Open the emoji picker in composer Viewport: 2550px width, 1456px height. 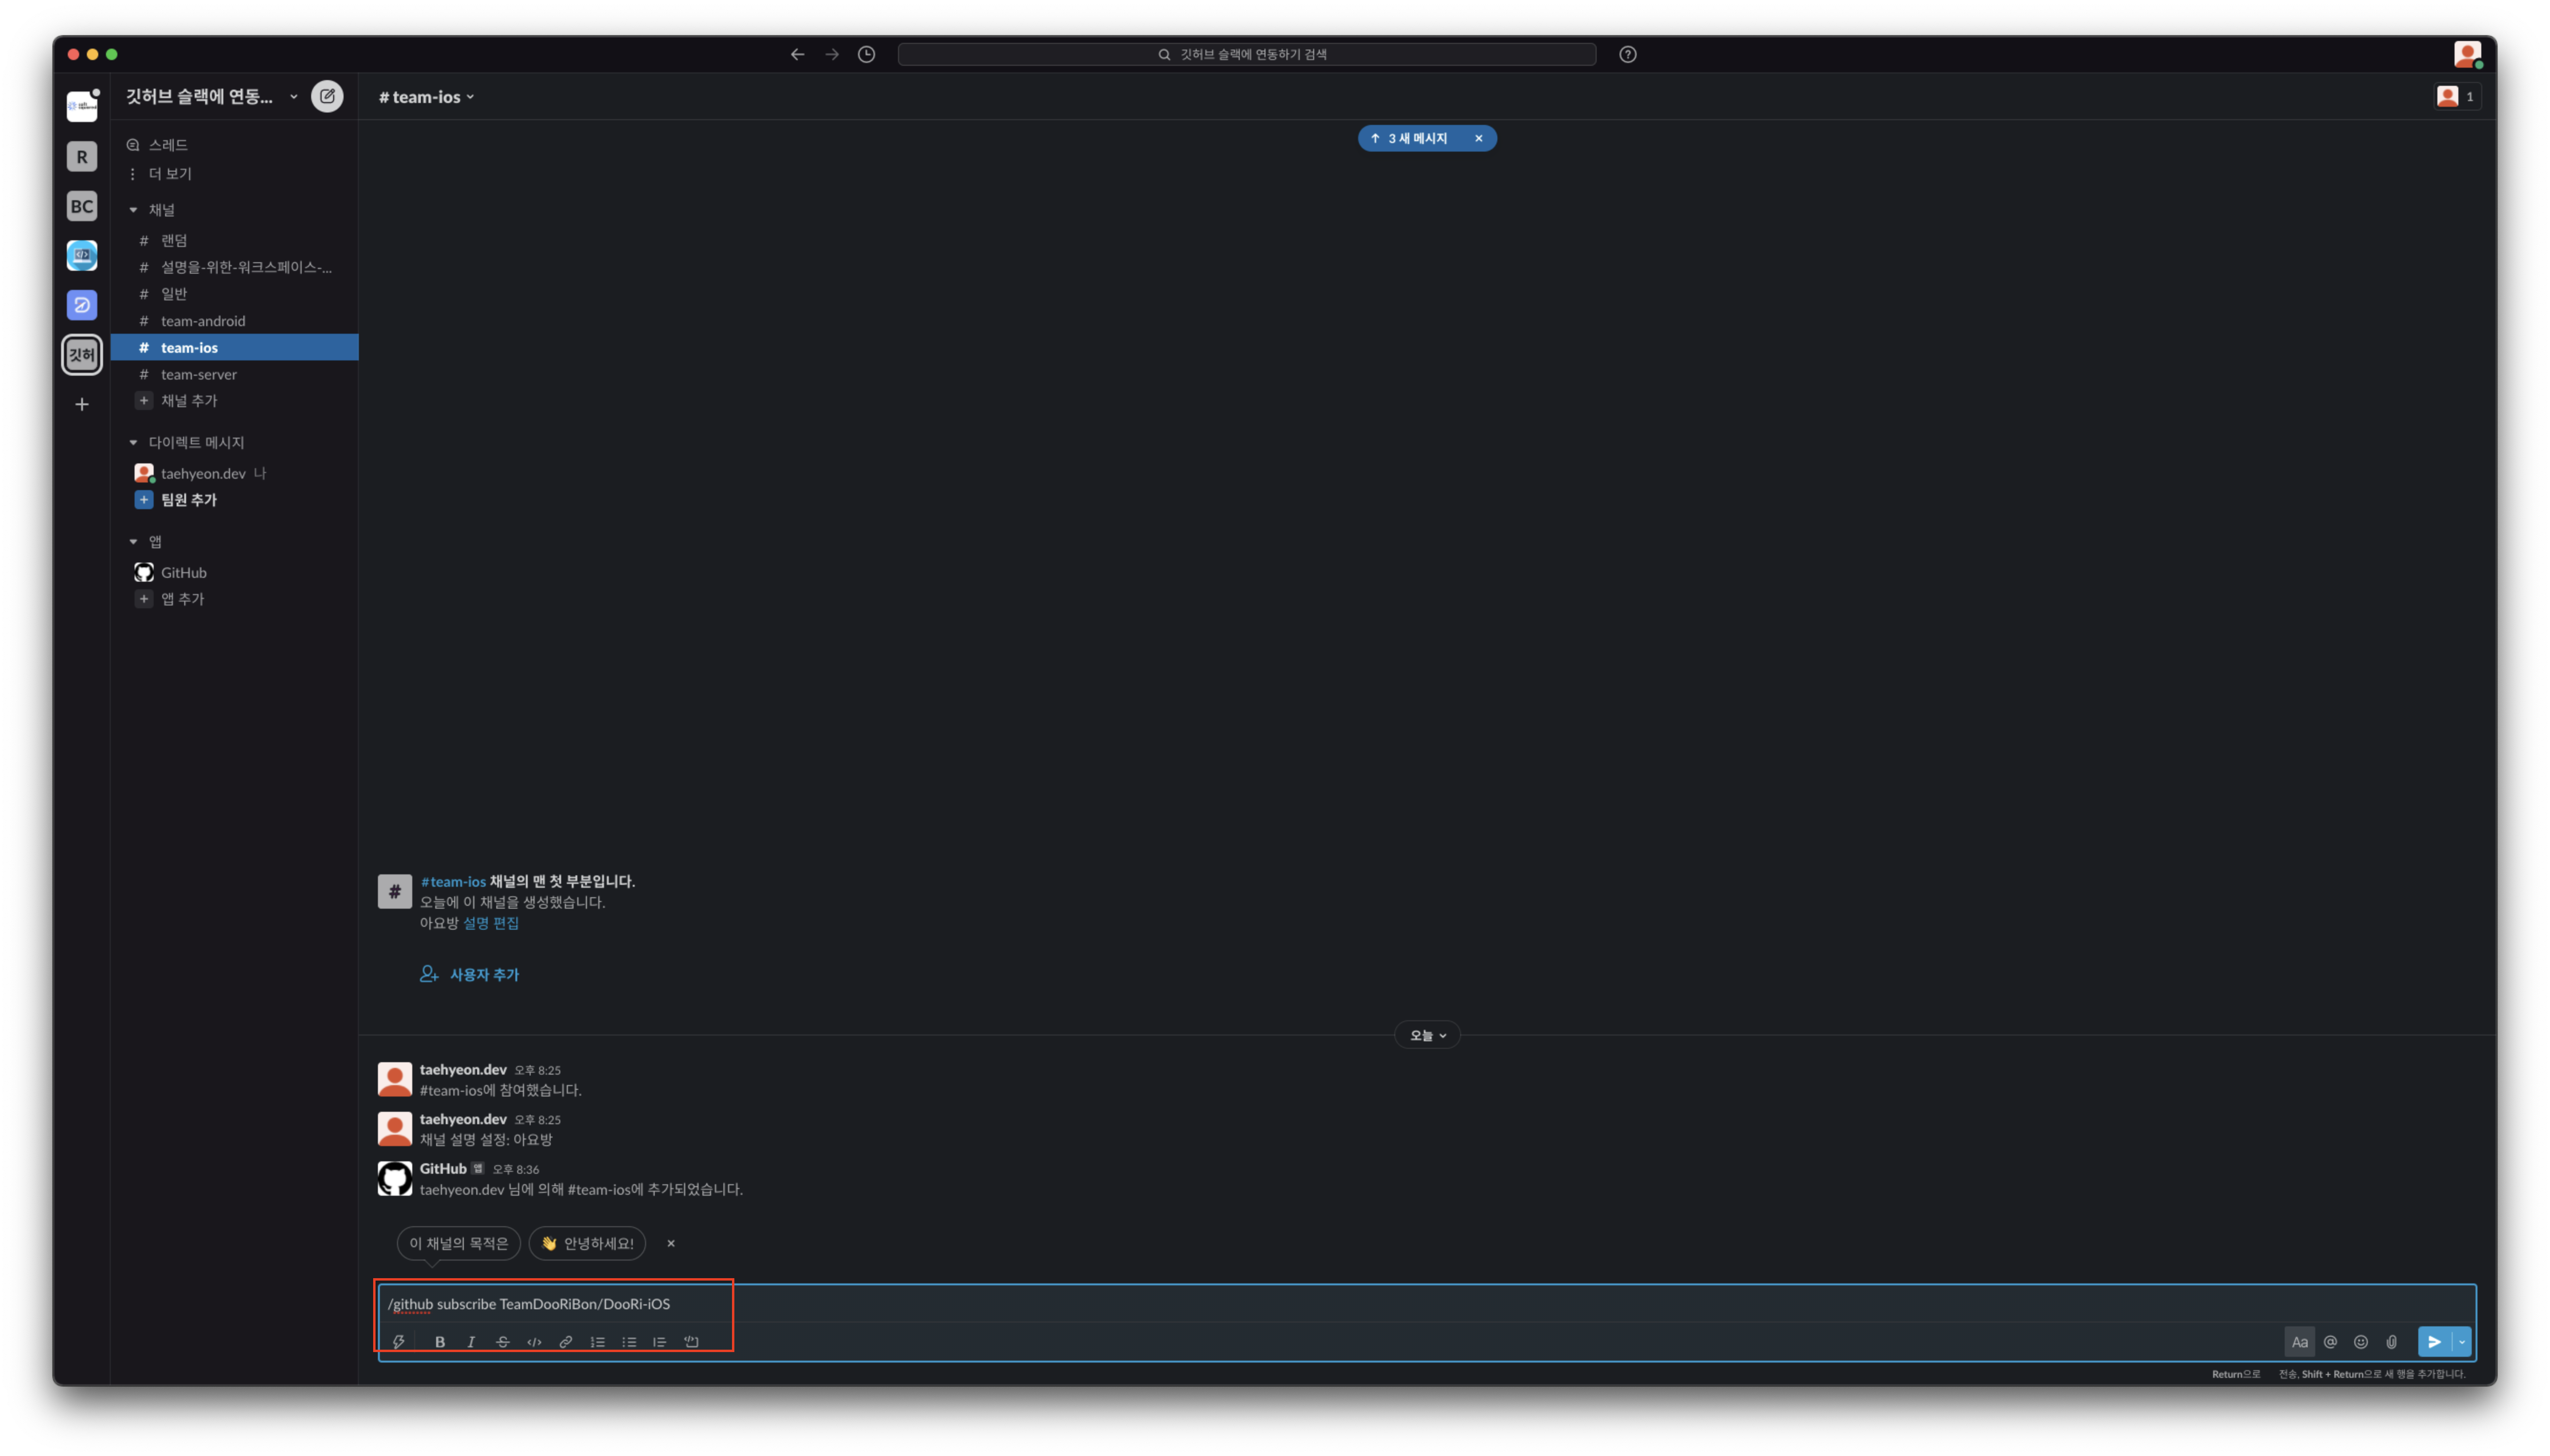(2361, 1342)
